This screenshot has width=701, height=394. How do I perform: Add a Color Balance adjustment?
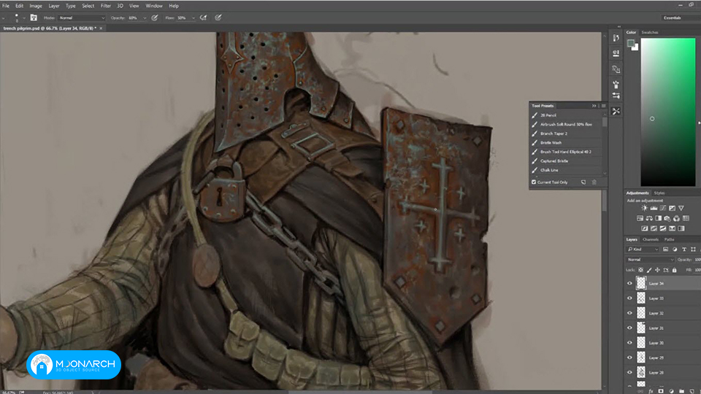(x=649, y=218)
